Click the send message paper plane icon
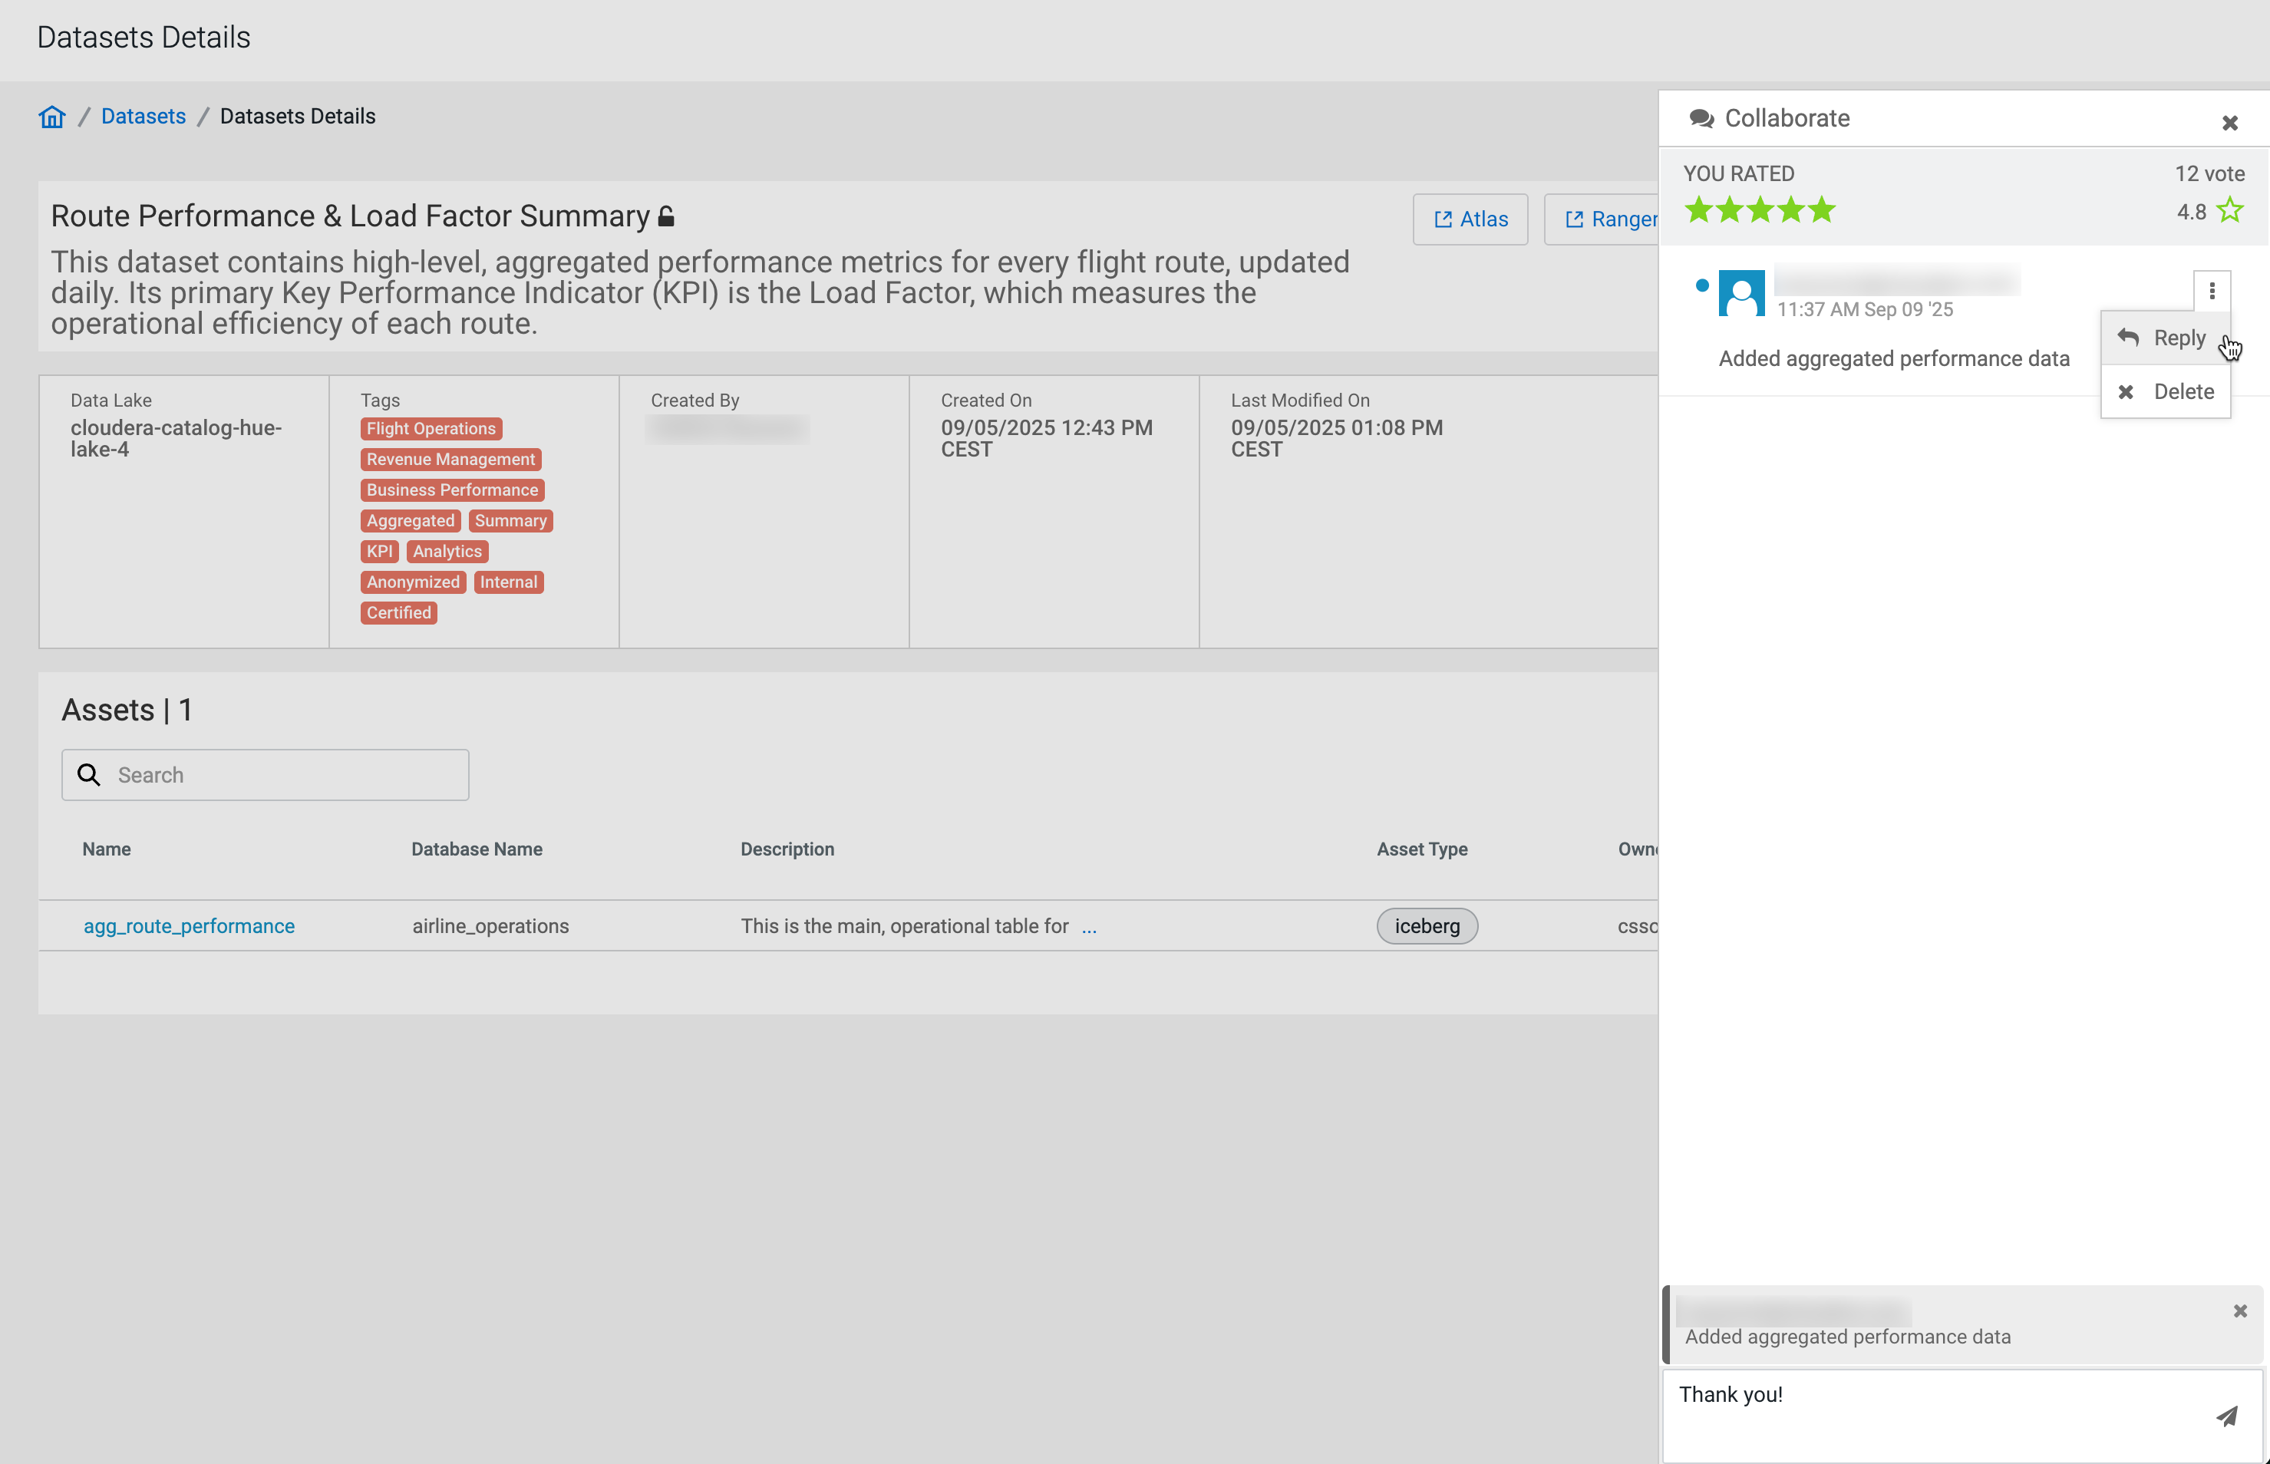This screenshot has height=1464, width=2270. [x=2226, y=1416]
